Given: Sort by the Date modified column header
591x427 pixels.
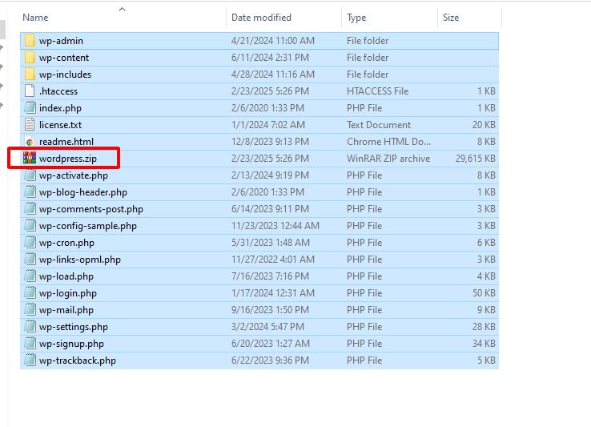Looking at the screenshot, I should (261, 18).
